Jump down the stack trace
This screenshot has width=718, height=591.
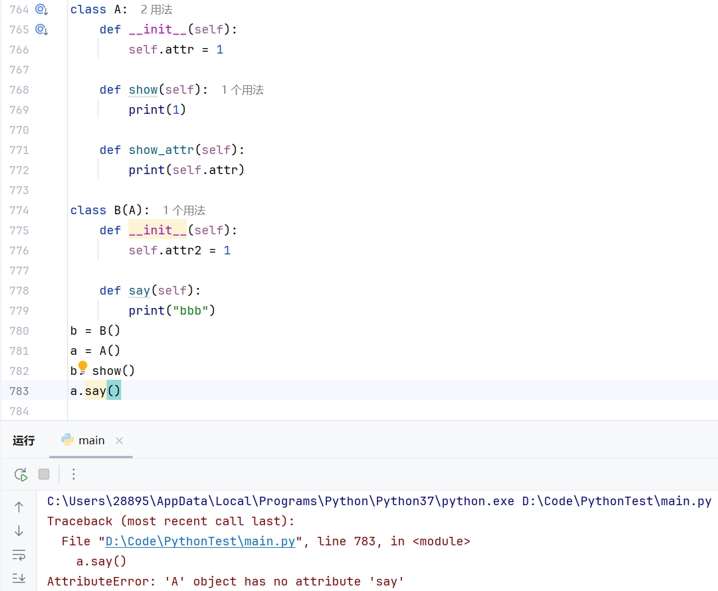[19, 531]
